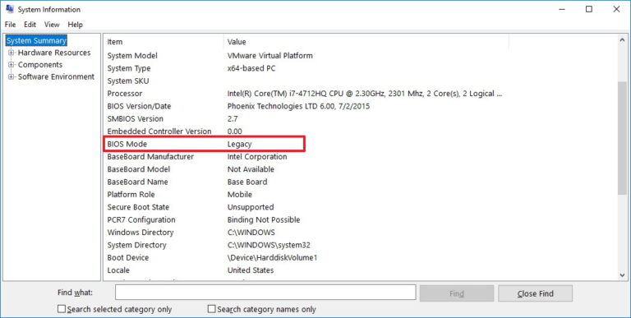The height and width of the screenshot is (318, 631).
Task: Click the scrollbar down arrow
Action: pos(622,275)
